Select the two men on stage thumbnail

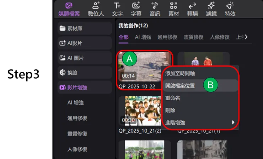[203, 59]
